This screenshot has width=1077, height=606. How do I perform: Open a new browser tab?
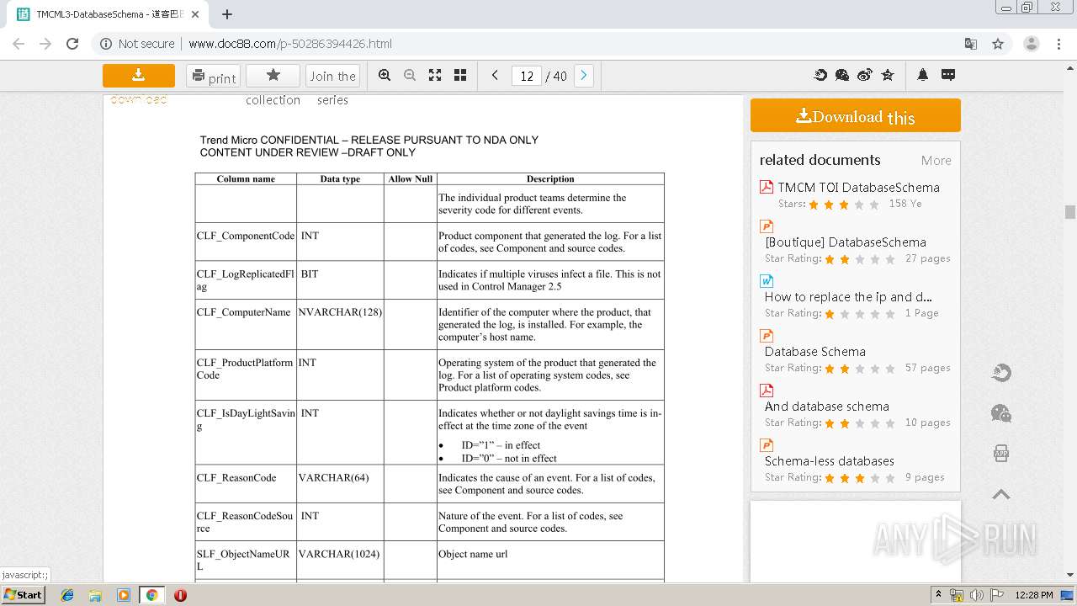[227, 14]
